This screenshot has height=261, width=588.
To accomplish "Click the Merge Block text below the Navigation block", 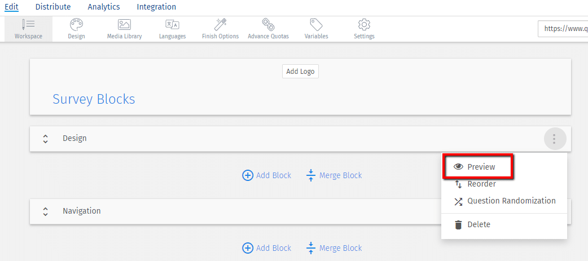I will point(340,248).
